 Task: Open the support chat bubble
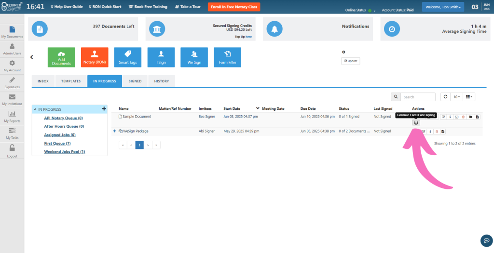tap(486, 240)
